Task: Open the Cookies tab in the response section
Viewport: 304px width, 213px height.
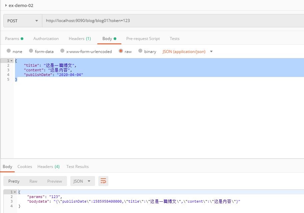Action: (x=25, y=166)
